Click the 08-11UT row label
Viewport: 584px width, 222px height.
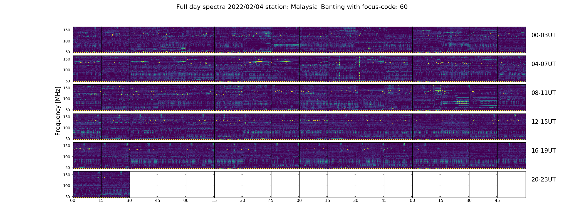(543, 93)
